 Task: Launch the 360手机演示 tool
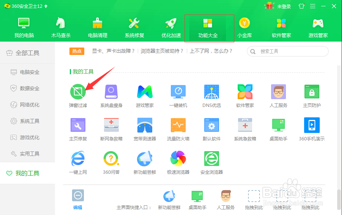[312, 129]
